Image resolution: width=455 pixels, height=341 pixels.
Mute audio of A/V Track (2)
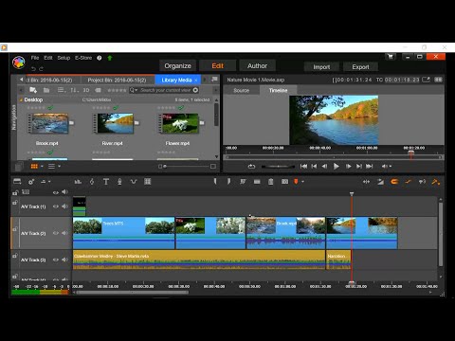click(65, 233)
